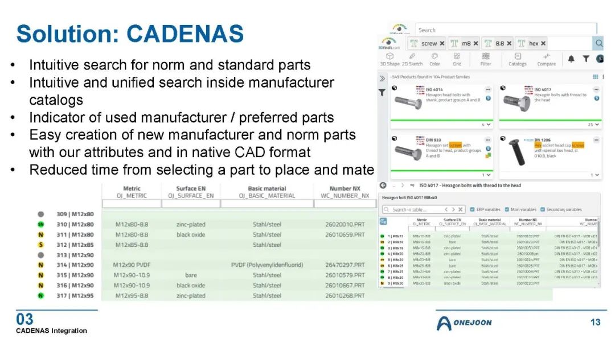Remove the '8.8' search tag
Image resolution: width=615 pixels, height=346 pixels.
click(x=509, y=43)
